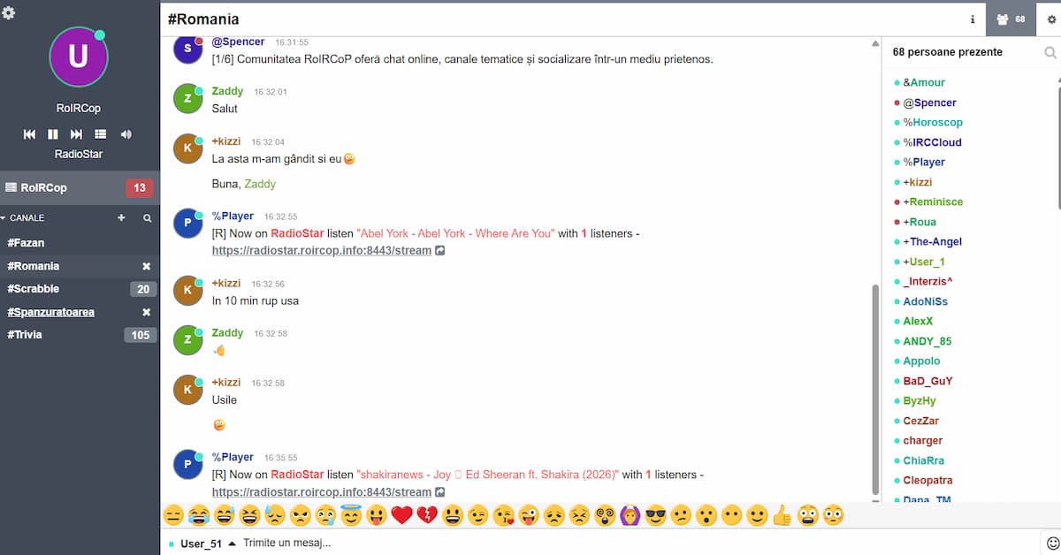Screen dimensions: 1061x555
Task: Open @Spencer's nickname in the chat message
Action: 238,42
